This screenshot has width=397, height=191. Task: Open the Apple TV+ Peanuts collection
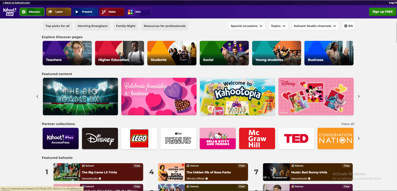point(178,139)
